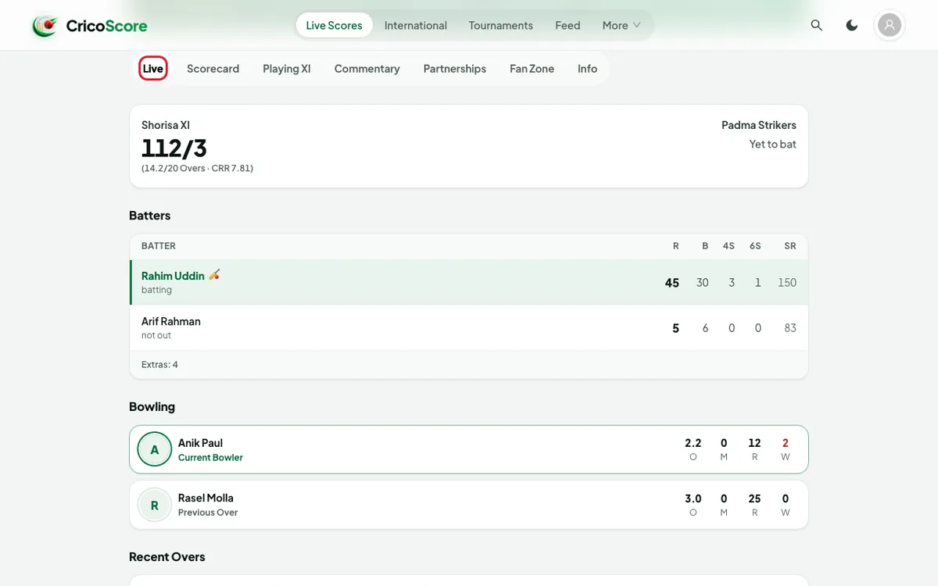Click the CricoScore logo icon
This screenshot has height=586, width=938.
pos(45,26)
